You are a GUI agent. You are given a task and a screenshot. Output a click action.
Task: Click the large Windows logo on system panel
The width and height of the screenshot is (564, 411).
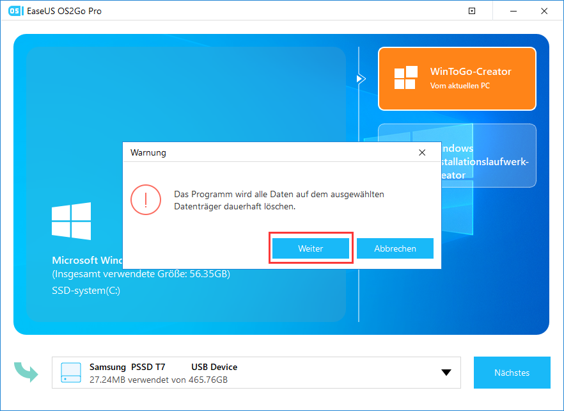pyautogui.click(x=71, y=221)
